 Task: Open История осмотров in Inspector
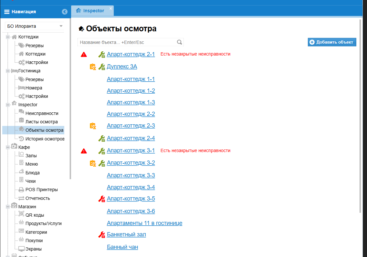tap(45, 139)
